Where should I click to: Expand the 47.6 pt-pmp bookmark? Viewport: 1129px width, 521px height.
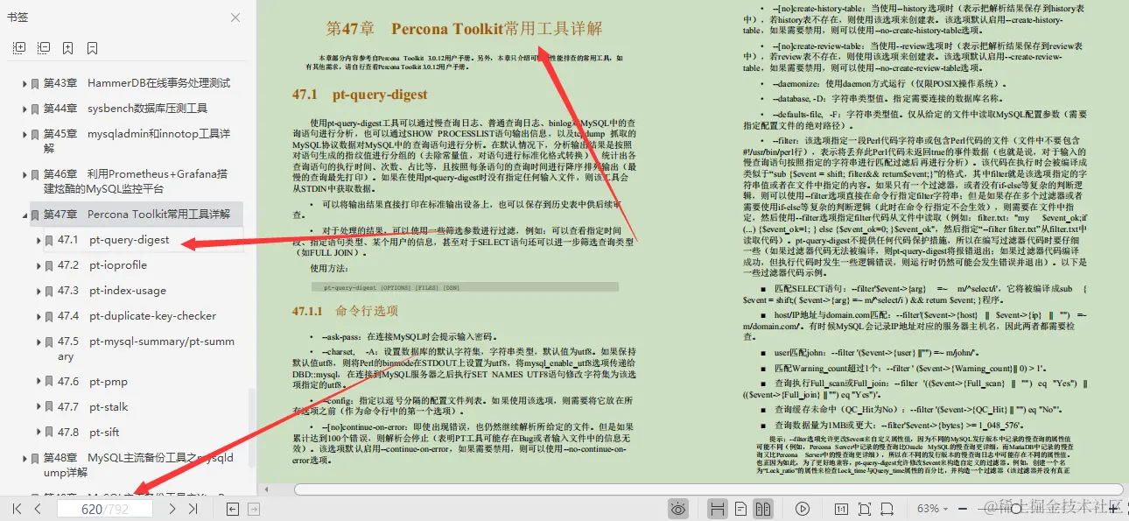point(39,382)
